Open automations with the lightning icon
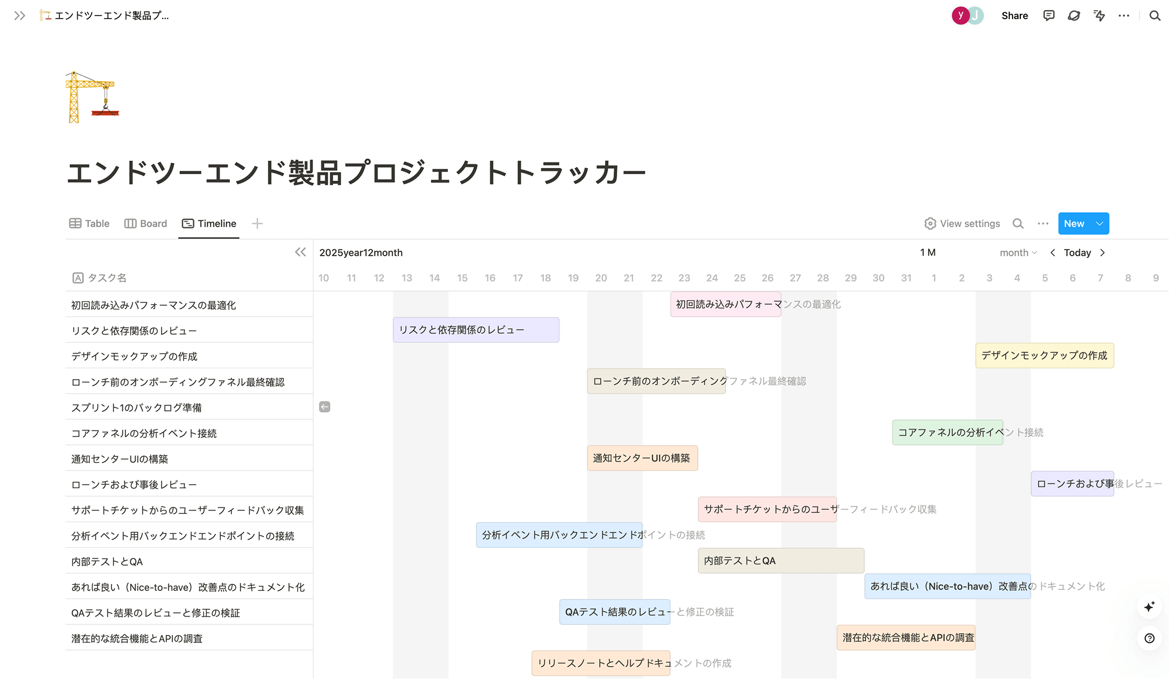The width and height of the screenshot is (1169, 679). (1099, 15)
